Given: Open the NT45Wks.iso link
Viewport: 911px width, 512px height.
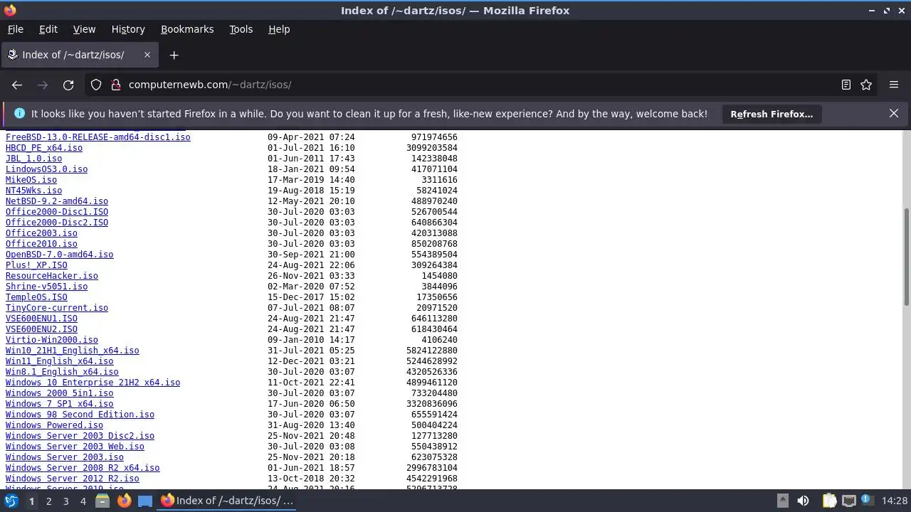Looking at the screenshot, I should [x=33, y=191].
